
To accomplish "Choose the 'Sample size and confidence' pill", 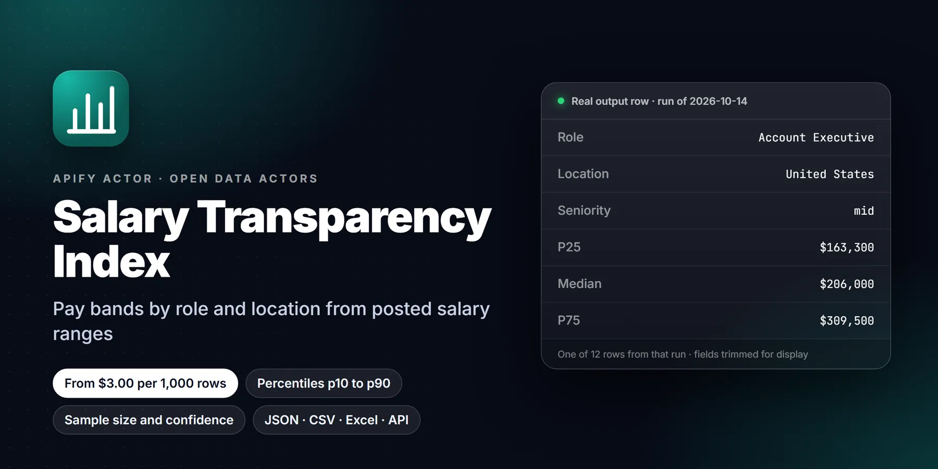I will coord(149,420).
